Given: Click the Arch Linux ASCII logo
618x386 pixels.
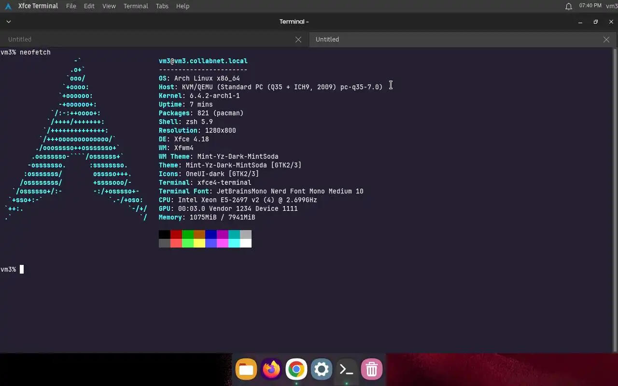Looking at the screenshot, I should [x=75, y=139].
